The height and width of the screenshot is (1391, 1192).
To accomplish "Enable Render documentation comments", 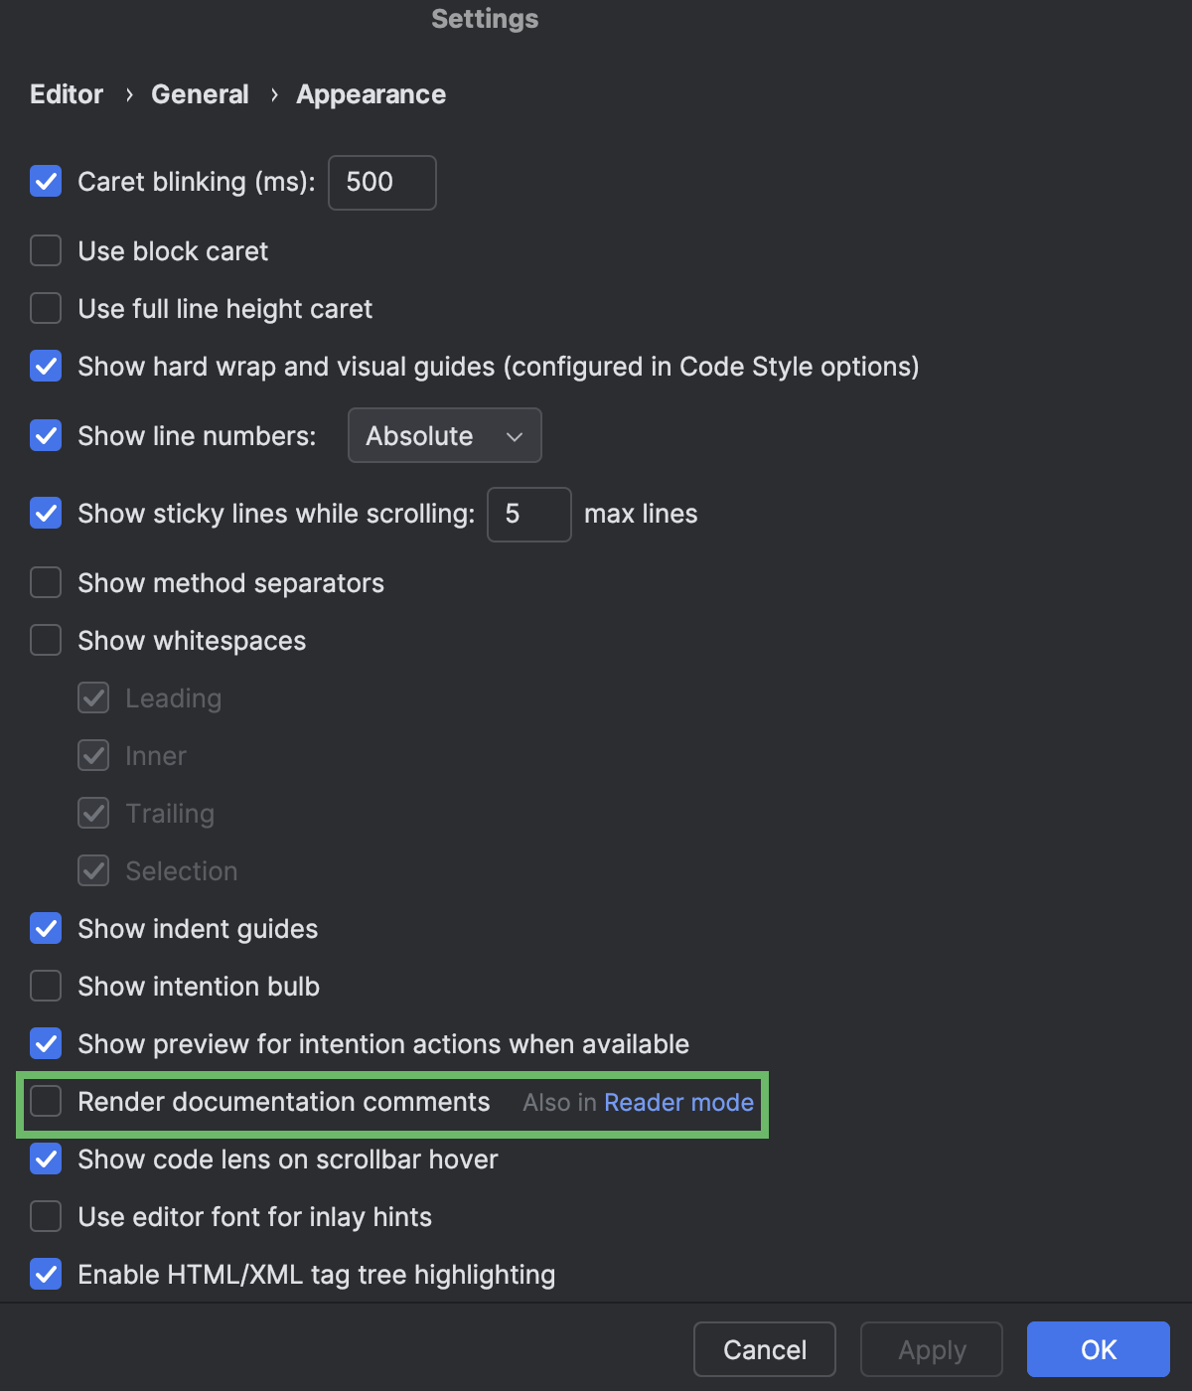I will pyautogui.click(x=46, y=1102).
